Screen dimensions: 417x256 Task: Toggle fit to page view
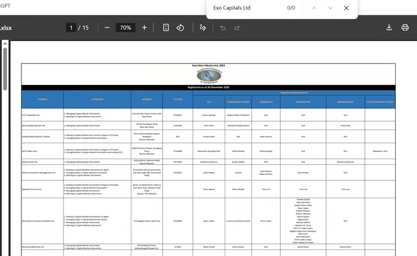(166, 28)
